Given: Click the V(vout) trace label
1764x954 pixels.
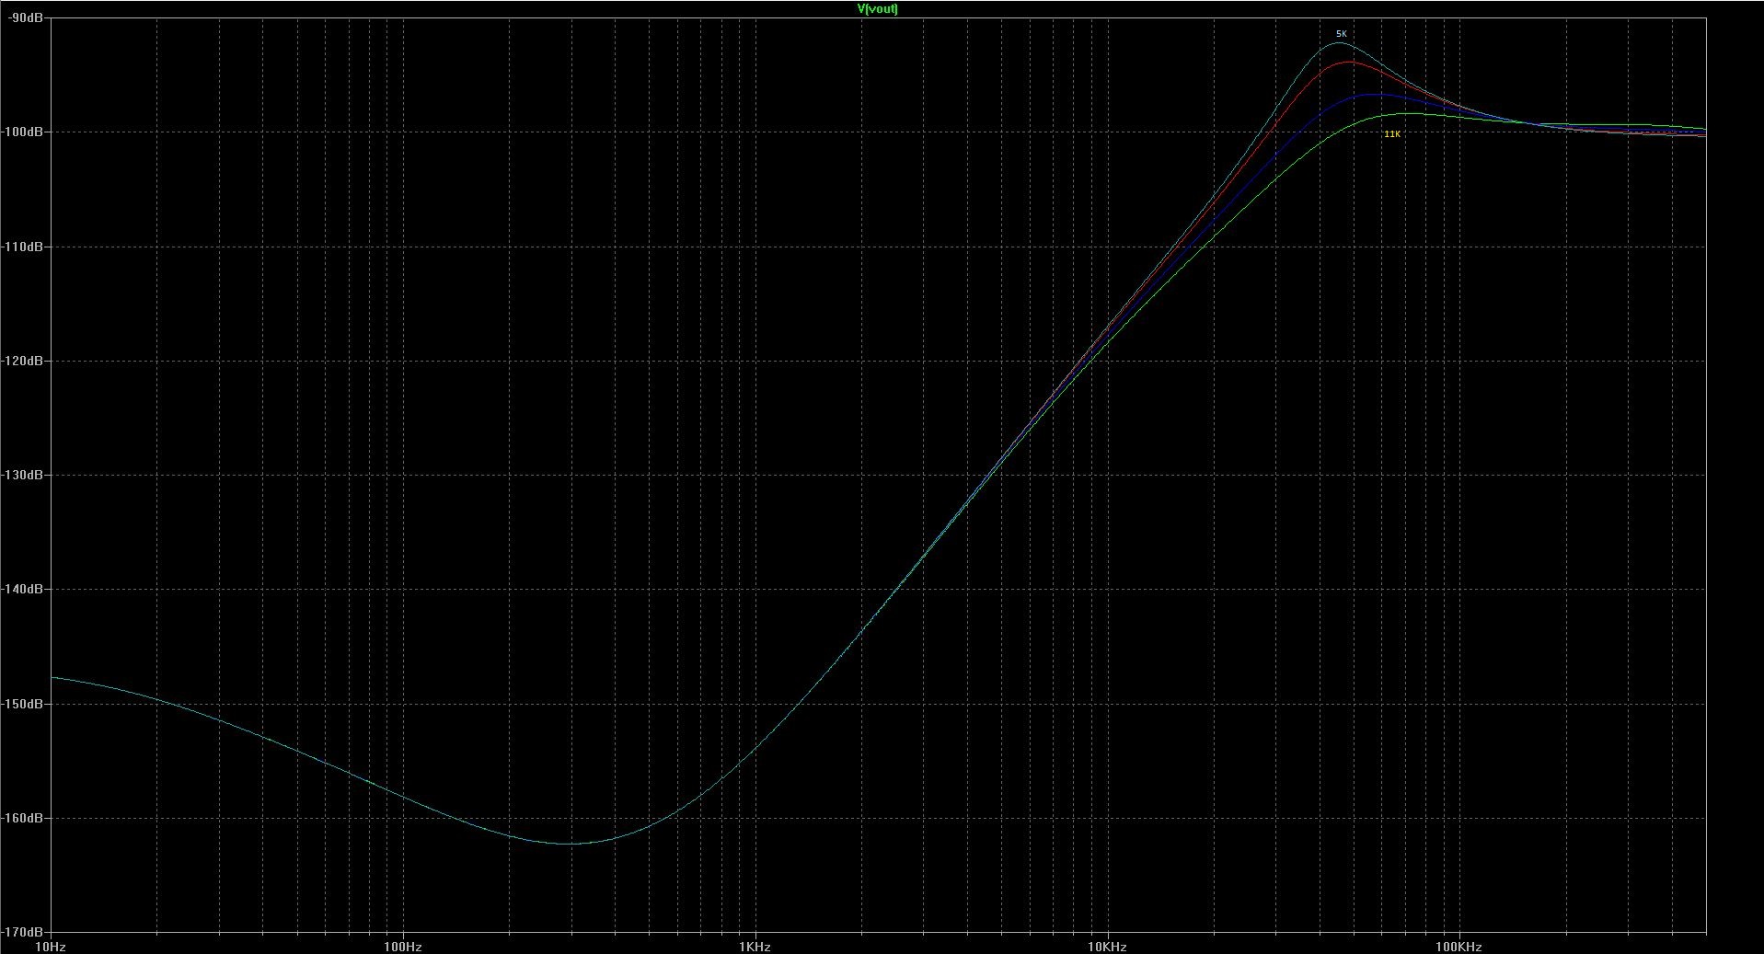Looking at the screenshot, I should [x=877, y=9].
